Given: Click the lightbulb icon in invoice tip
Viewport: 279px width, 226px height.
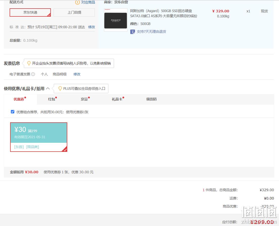Looking at the screenshot, I should click(29, 63).
